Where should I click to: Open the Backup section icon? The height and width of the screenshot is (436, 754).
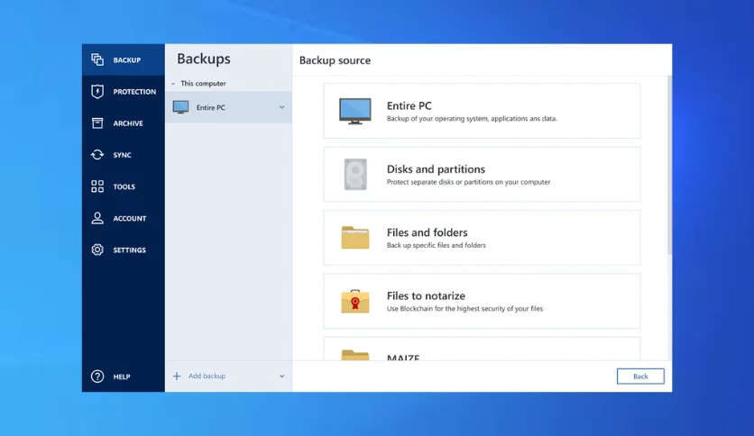(x=97, y=59)
